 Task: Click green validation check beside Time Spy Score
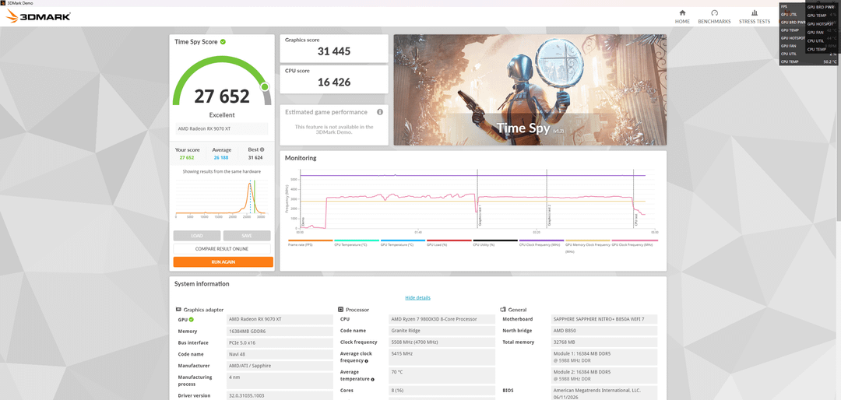(223, 41)
